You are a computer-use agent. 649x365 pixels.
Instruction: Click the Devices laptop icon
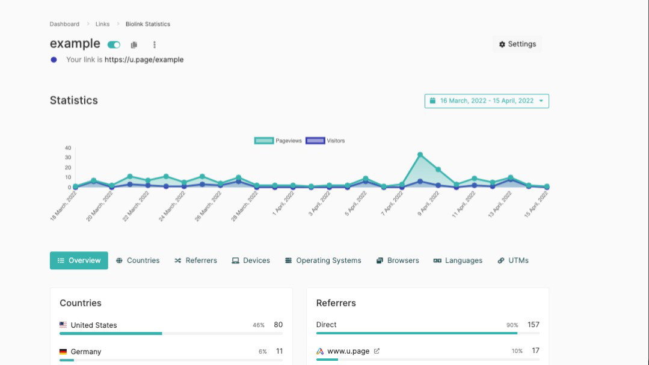click(236, 260)
